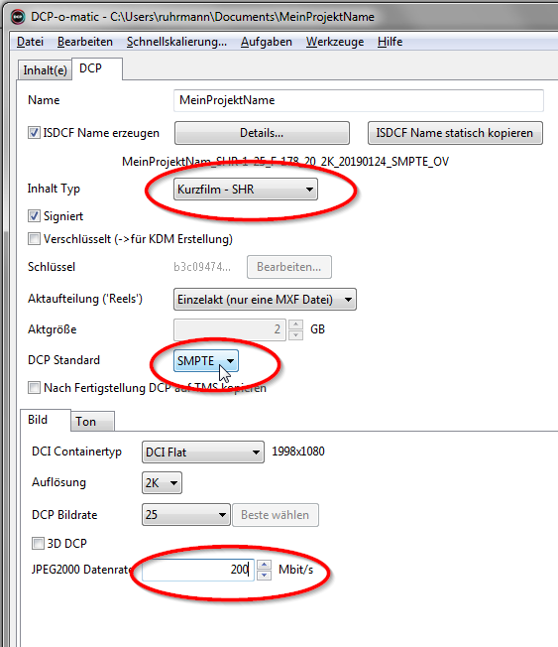Screen dimensions: 558x647
Task: Open the Schnellskalierung... menu
Action: point(176,42)
